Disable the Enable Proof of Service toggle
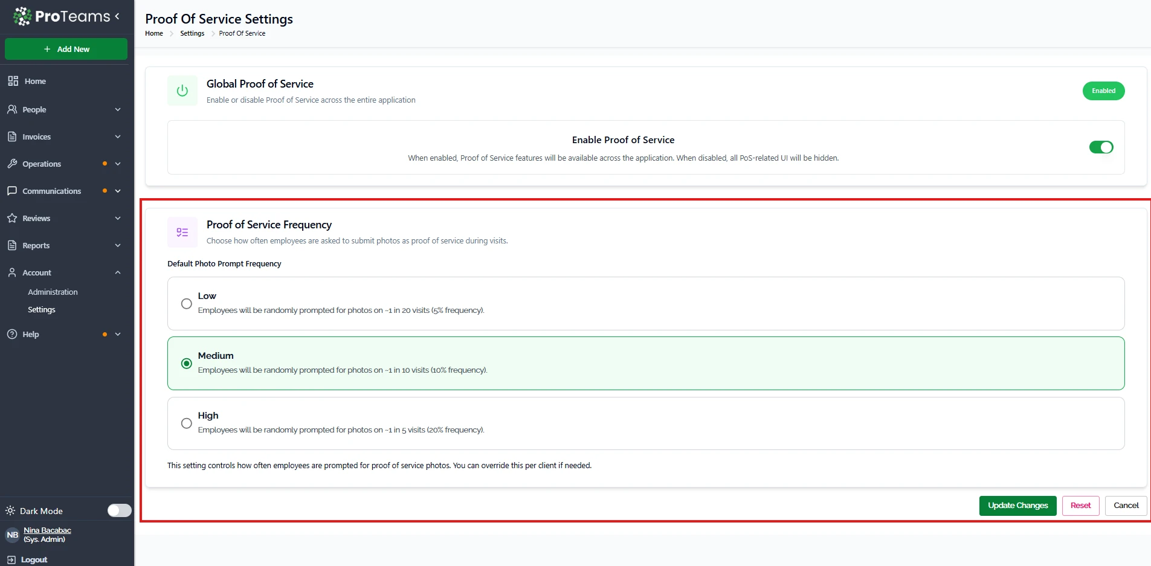 1101,147
